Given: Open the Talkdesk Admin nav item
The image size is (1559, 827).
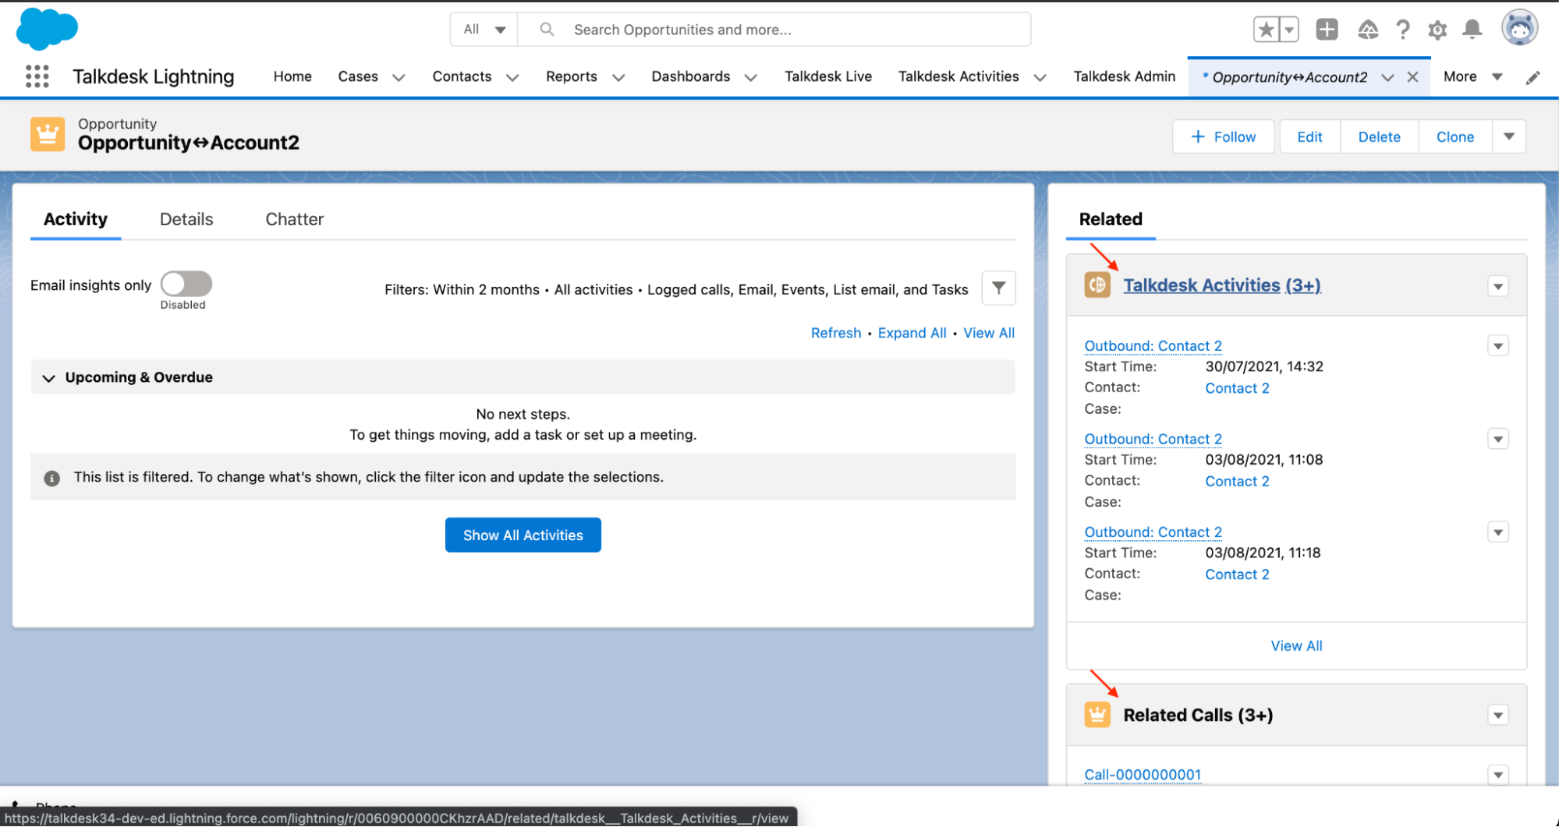Looking at the screenshot, I should (x=1124, y=76).
